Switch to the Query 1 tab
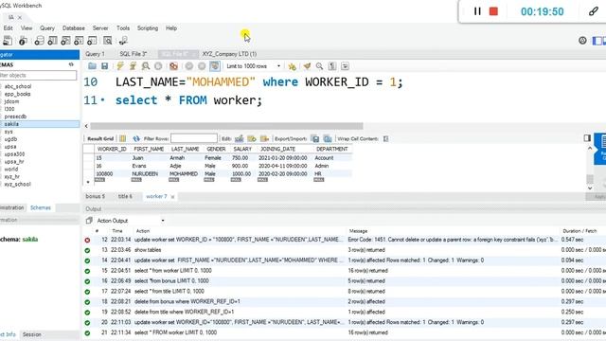The width and height of the screenshot is (606, 341). pyautogui.click(x=95, y=54)
